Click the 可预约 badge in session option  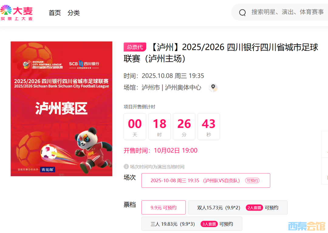tap(252, 180)
